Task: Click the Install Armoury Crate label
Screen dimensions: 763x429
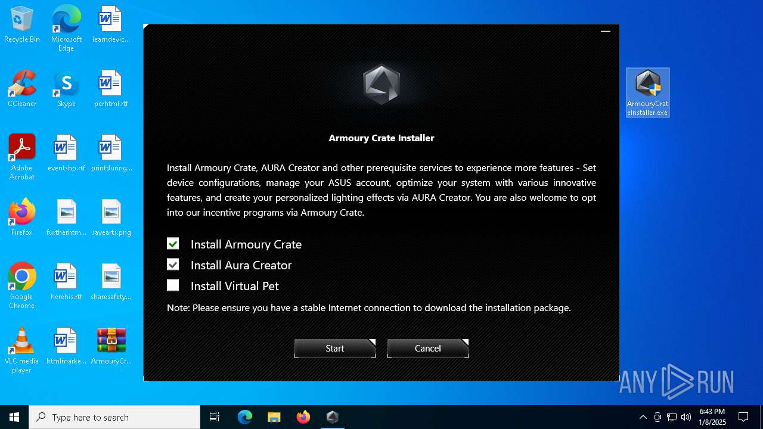Action: tap(246, 244)
